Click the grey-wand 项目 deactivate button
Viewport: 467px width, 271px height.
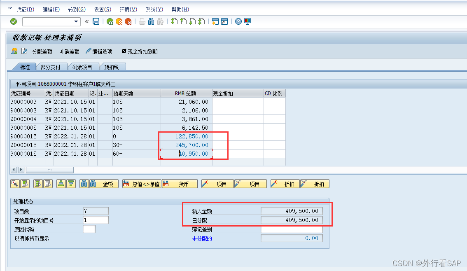[x=251, y=184]
